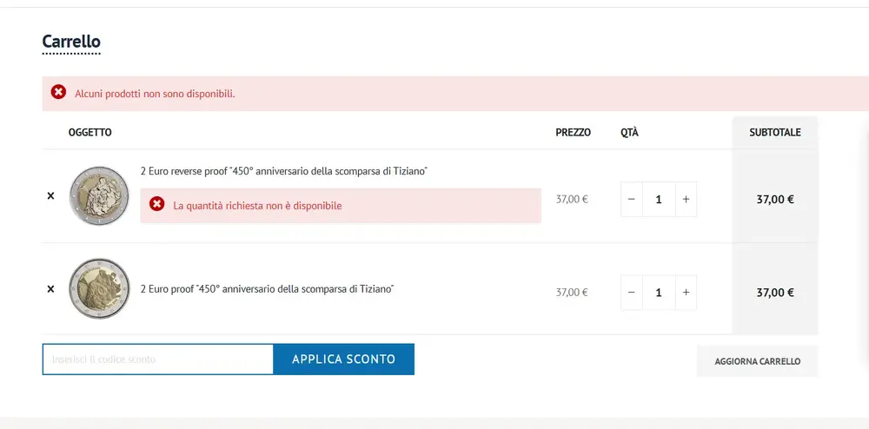Remove the 2 Euro proof coin from cart

50,288
